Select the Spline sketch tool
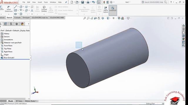Image resolution: width=188 pixels, height=105 pixels. [x=26, y=7]
